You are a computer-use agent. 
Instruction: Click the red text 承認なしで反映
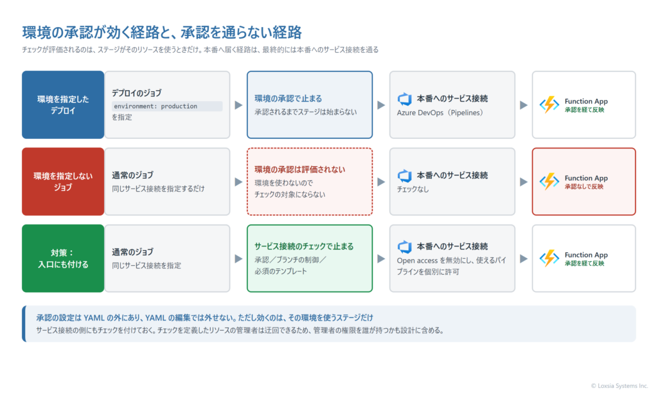point(583,187)
